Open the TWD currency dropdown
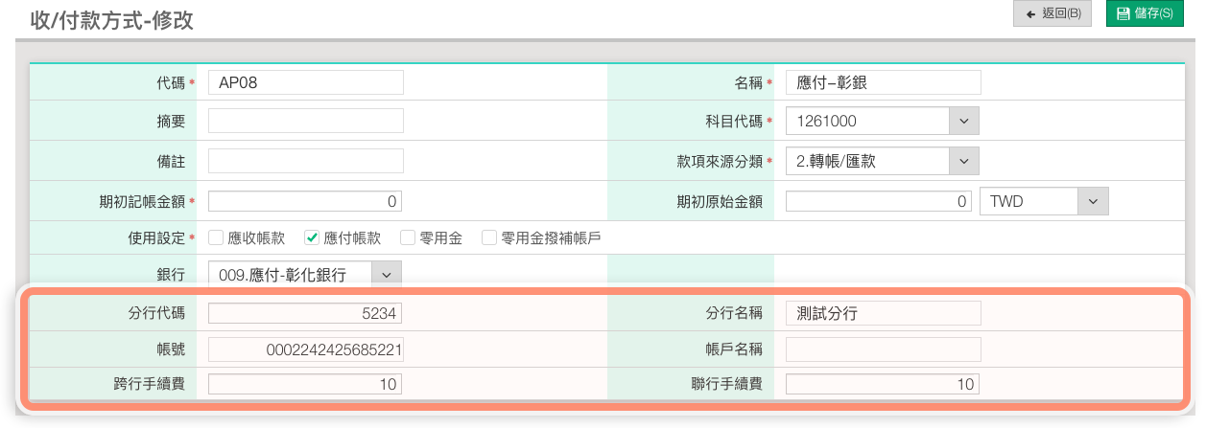 [1092, 201]
